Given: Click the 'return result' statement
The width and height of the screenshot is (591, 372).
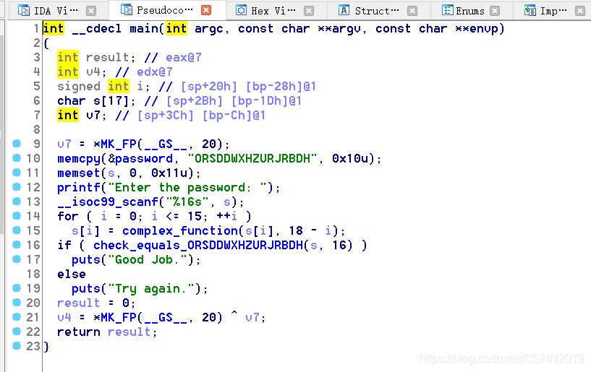Looking at the screenshot, I should click(x=106, y=332).
